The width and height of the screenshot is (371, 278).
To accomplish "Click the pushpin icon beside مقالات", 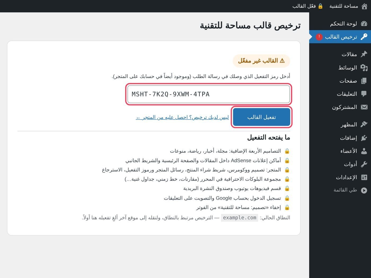I will pos(364,54).
